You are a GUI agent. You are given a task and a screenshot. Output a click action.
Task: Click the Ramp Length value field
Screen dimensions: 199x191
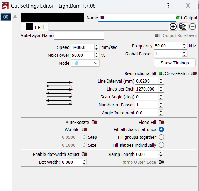(x=147, y=154)
